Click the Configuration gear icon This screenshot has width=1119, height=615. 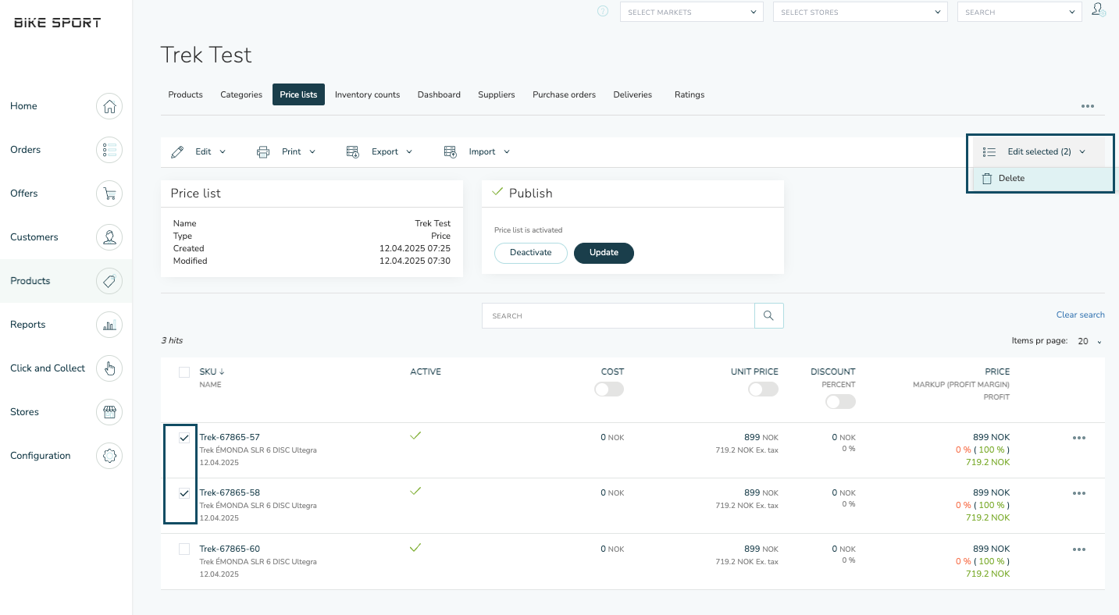pos(109,456)
